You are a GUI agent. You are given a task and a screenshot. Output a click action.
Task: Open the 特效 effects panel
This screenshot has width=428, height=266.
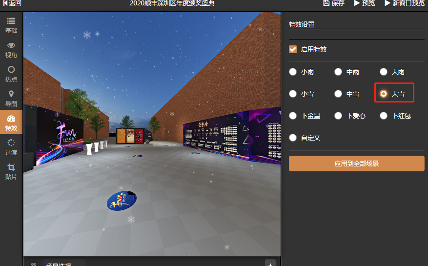click(11, 123)
